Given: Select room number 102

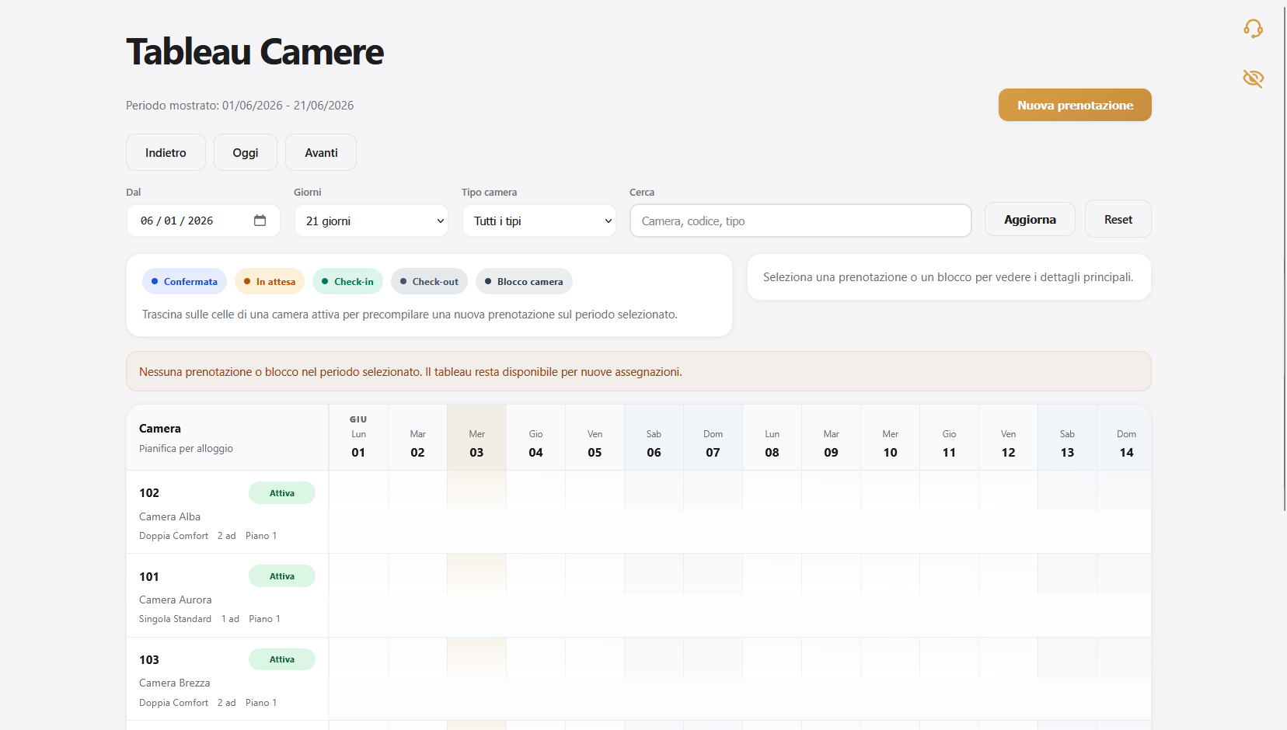Looking at the screenshot, I should pyautogui.click(x=149, y=493).
